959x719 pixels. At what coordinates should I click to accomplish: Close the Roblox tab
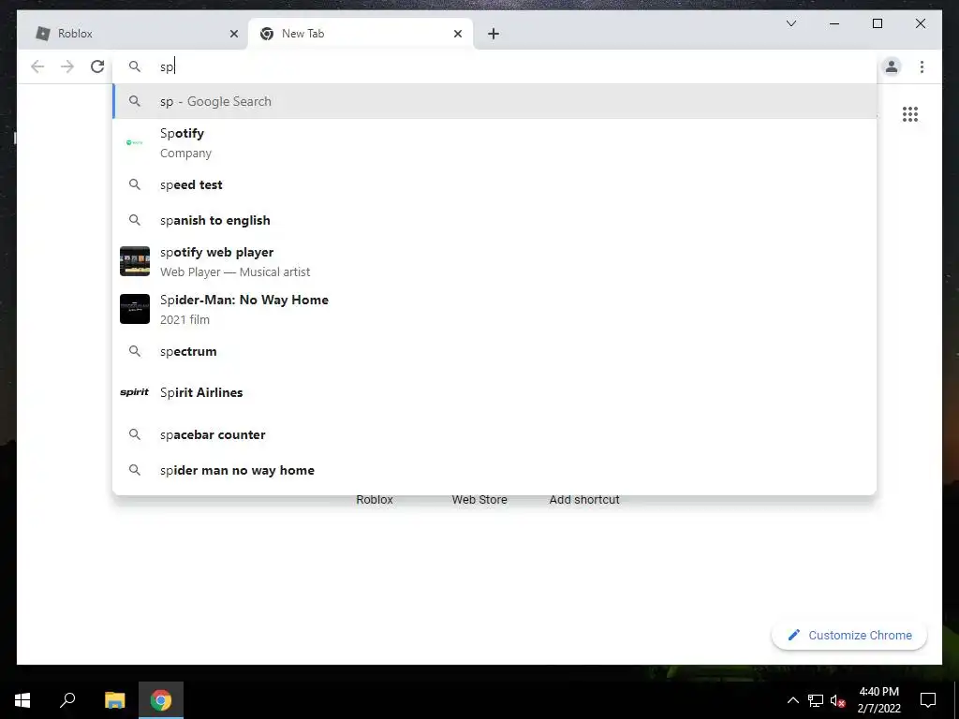coord(233,34)
